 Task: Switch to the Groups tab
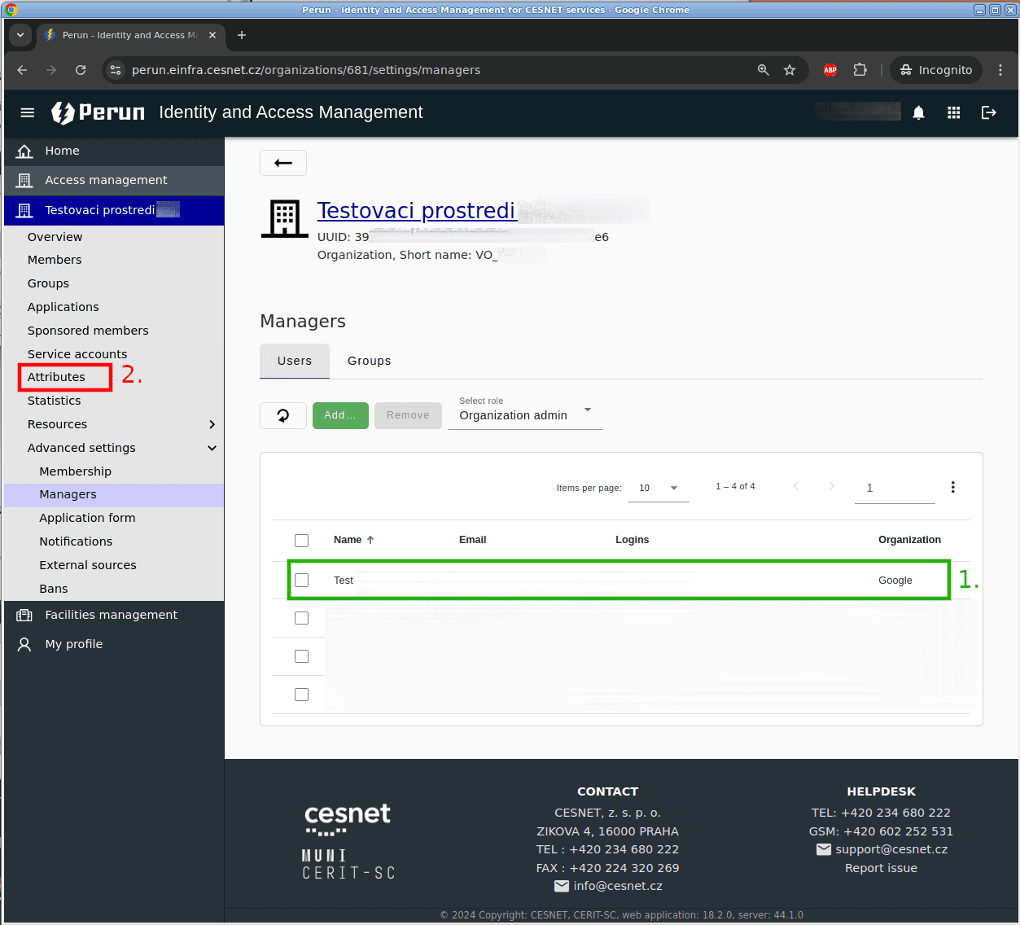point(369,361)
